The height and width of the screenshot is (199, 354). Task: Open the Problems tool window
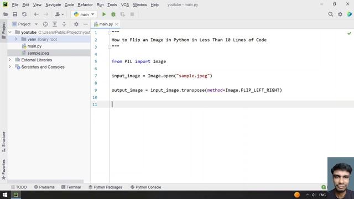(x=44, y=187)
